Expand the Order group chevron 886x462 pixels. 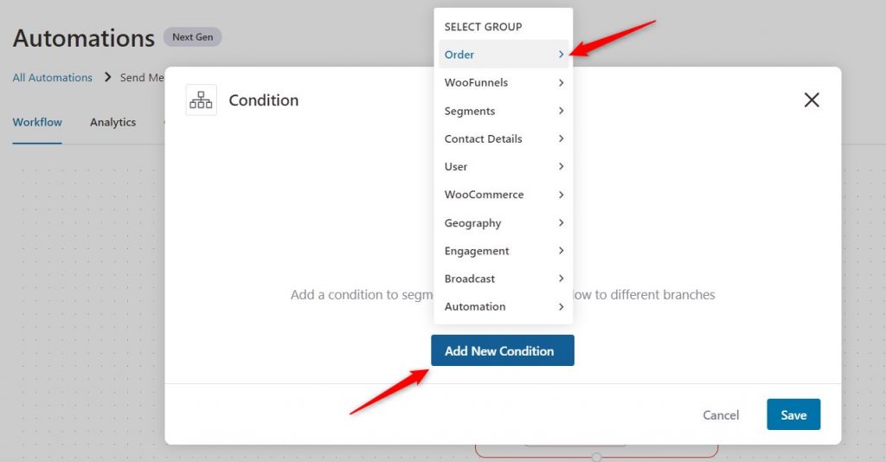point(561,55)
